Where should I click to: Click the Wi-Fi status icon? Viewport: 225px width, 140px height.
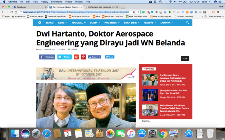pos(170,2)
